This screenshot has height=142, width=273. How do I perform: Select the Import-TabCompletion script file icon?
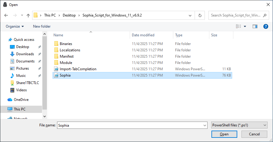pos(56,69)
